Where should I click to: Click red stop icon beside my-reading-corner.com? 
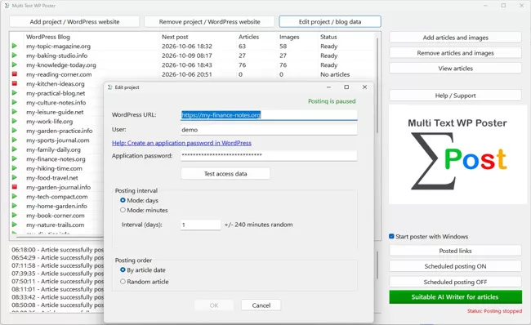pos(14,73)
